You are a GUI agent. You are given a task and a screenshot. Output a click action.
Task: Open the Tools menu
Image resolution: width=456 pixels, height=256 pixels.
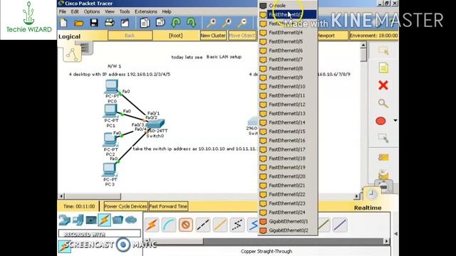click(125, 11)
